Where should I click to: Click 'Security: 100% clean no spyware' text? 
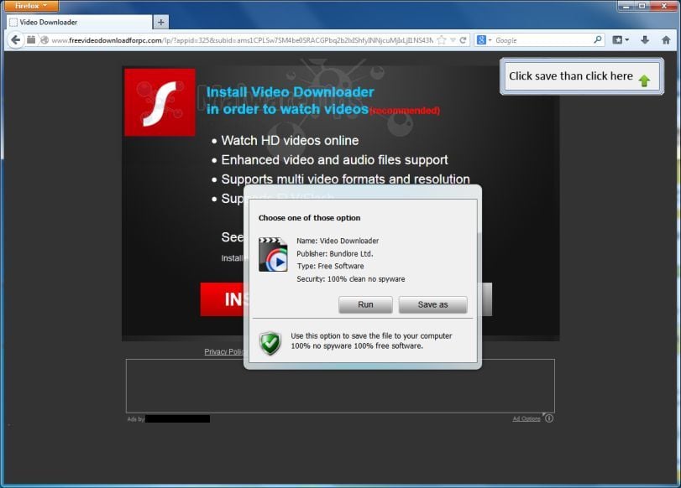click(350, 279)
